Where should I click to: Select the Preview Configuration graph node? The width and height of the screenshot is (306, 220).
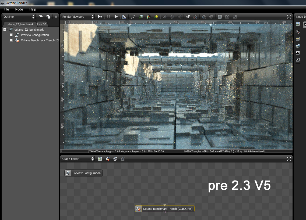pos(83,173)
